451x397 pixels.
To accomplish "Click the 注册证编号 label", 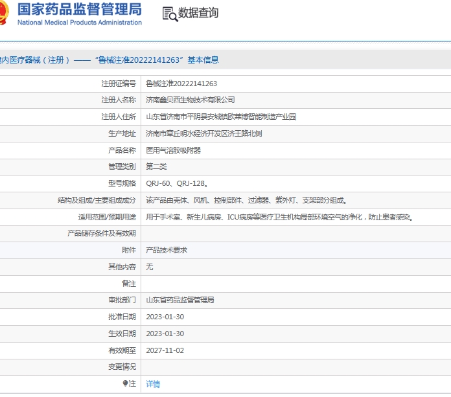I will pyautogui.click(x=119, y=84).
